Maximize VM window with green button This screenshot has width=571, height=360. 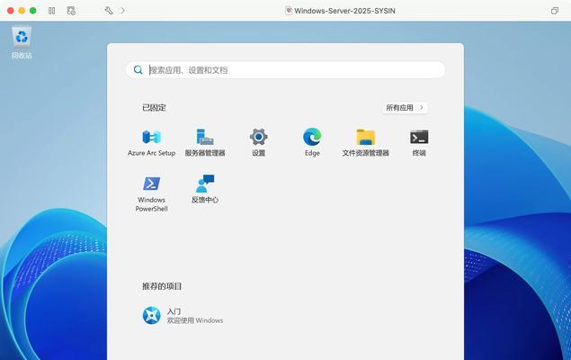(x=32, y=11)
